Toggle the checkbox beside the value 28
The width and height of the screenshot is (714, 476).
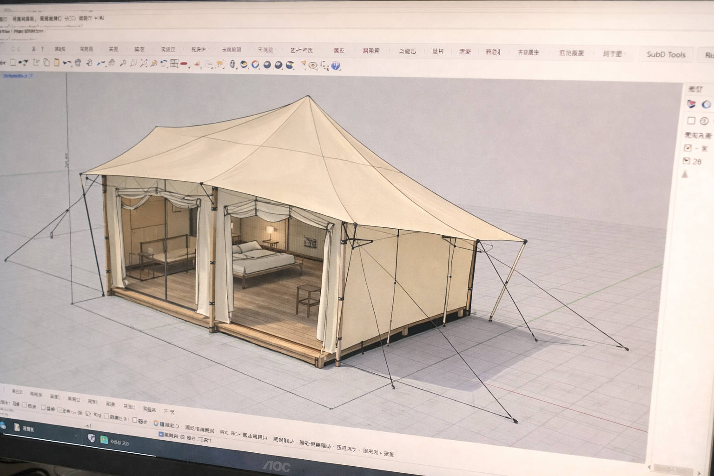coord(686,161)
